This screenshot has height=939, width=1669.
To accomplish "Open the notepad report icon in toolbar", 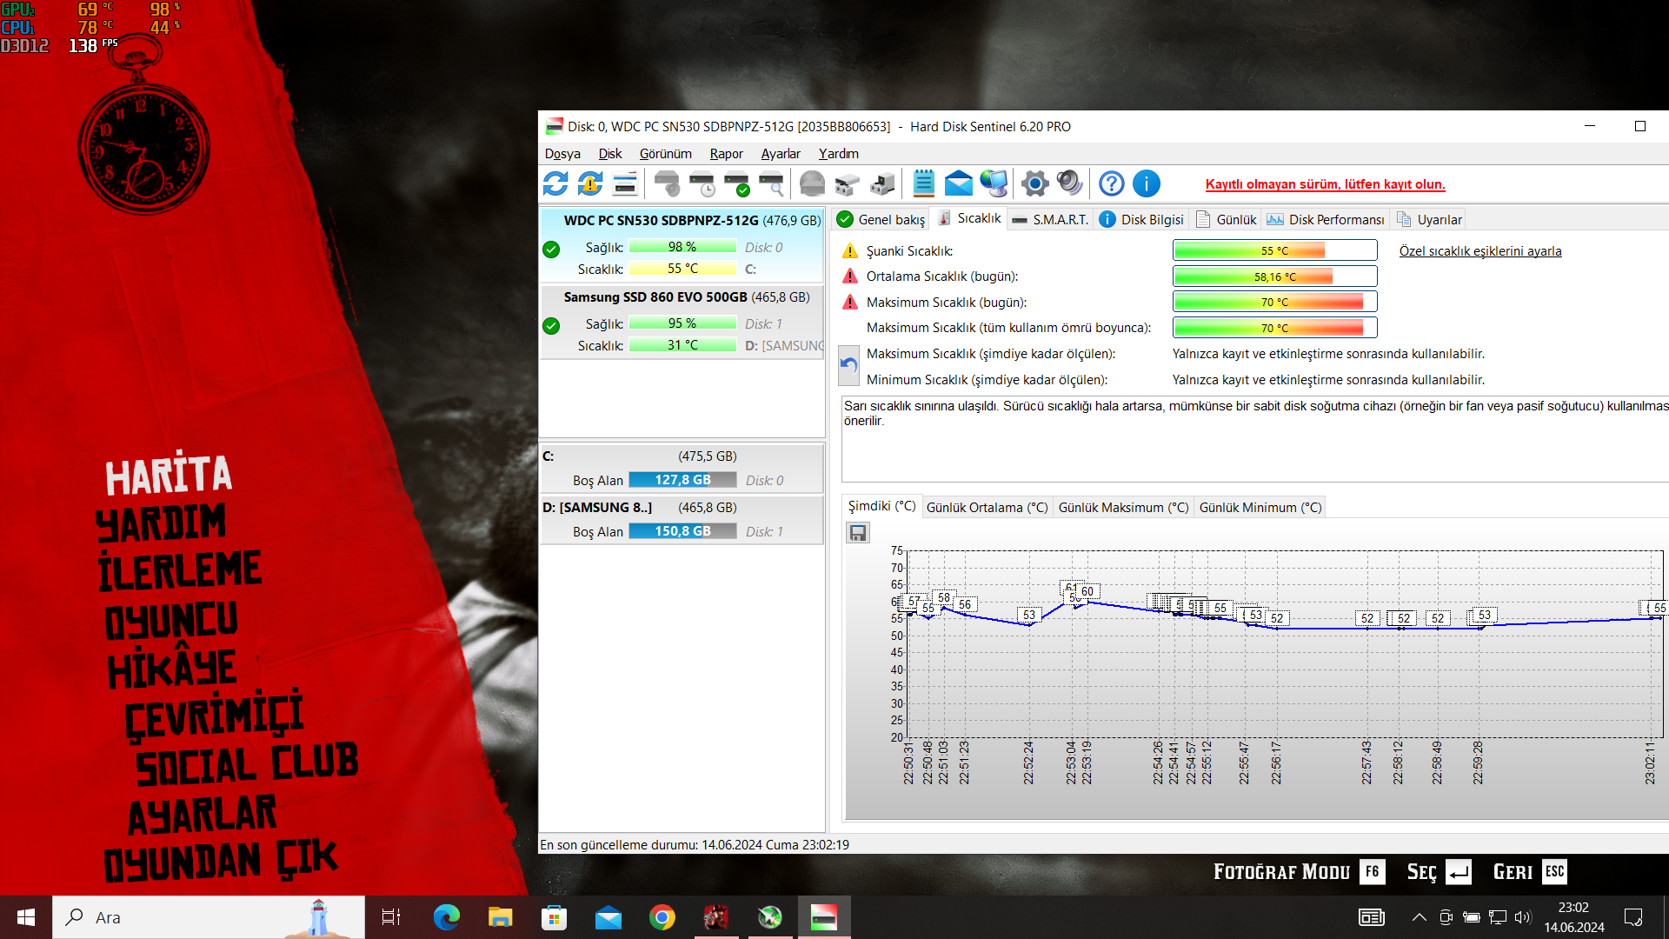I will tap(923, 184).
